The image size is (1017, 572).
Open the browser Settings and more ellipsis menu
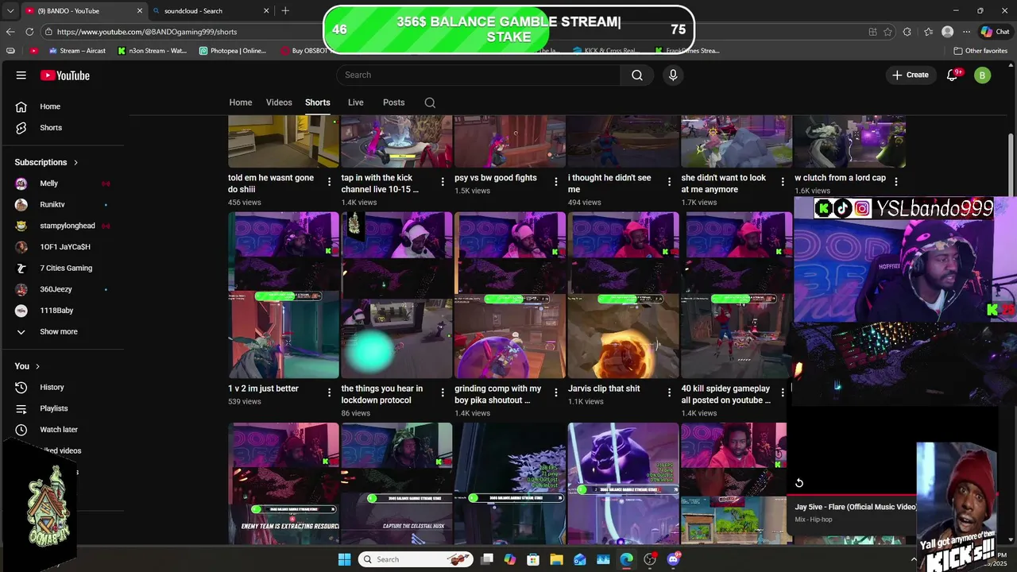(966, 32)
